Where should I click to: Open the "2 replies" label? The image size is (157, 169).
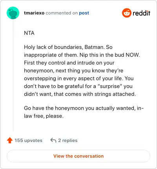pos(68,140)
